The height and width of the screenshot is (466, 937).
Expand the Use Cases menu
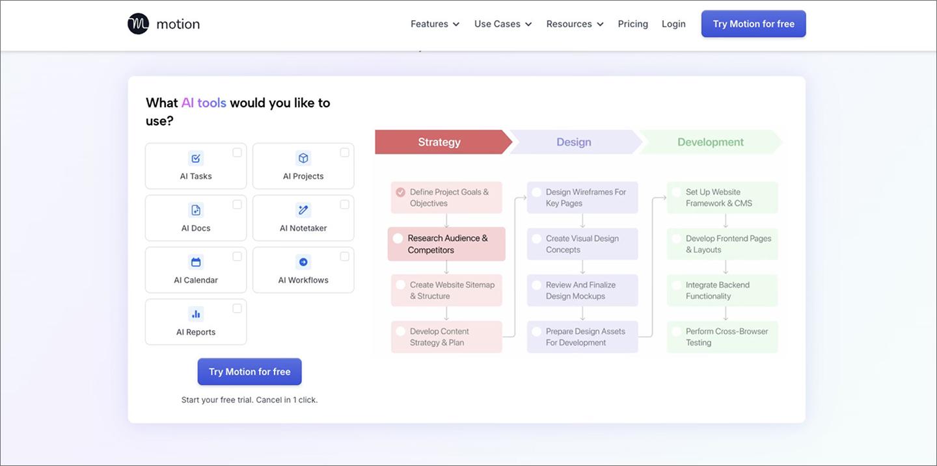click(x=502, y=23)
